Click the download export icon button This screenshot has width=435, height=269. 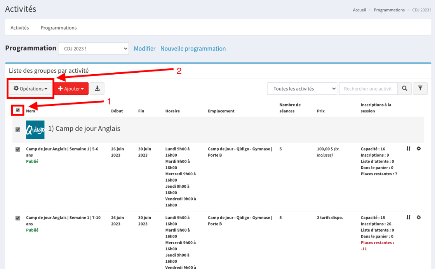(97, 89)
